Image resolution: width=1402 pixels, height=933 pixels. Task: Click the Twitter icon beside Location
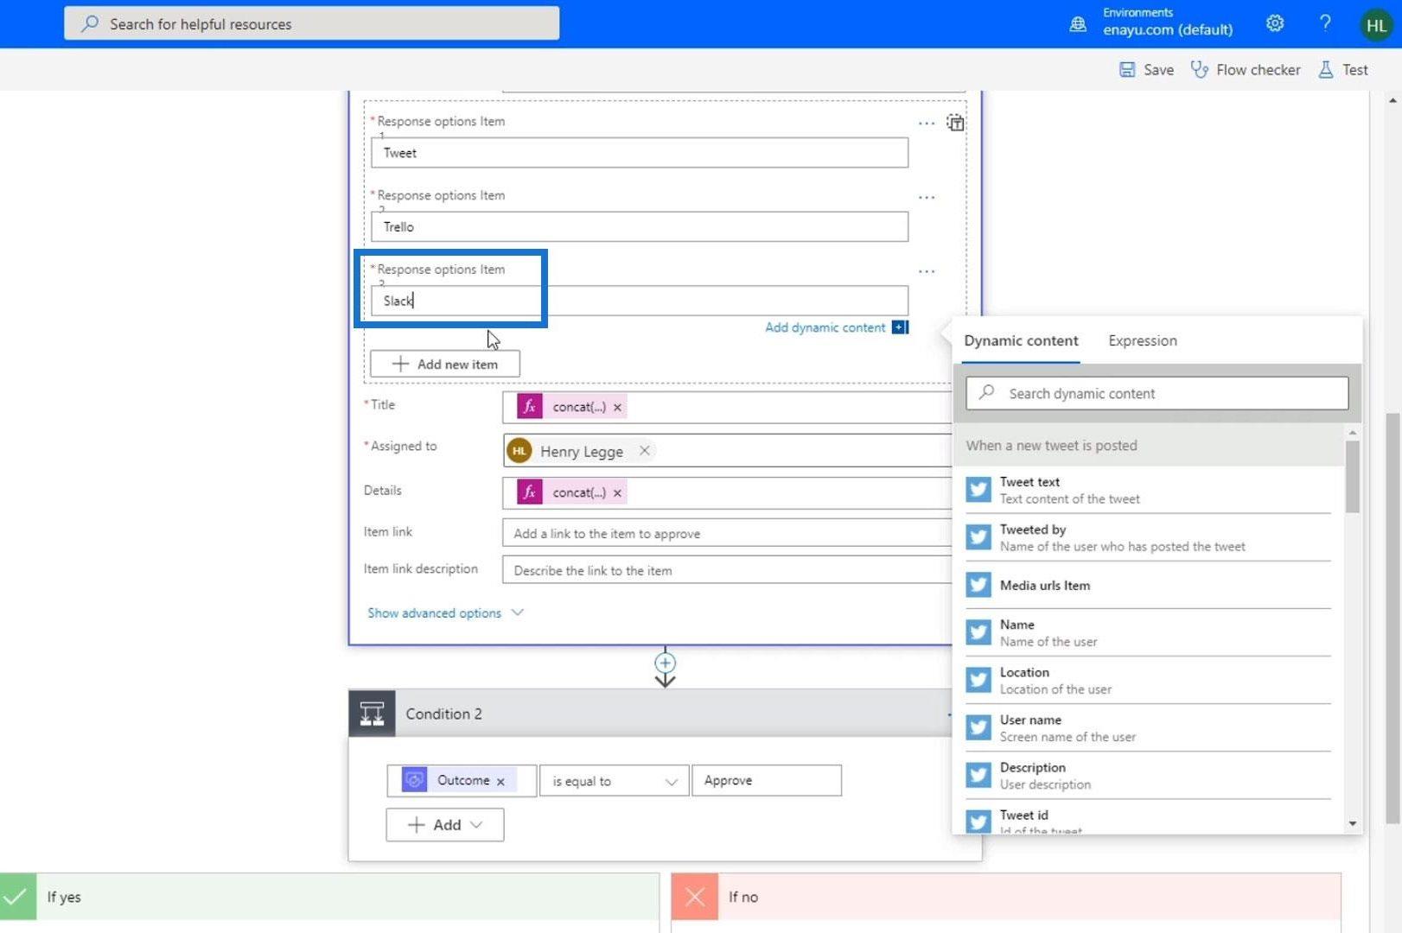pos(978,681)
